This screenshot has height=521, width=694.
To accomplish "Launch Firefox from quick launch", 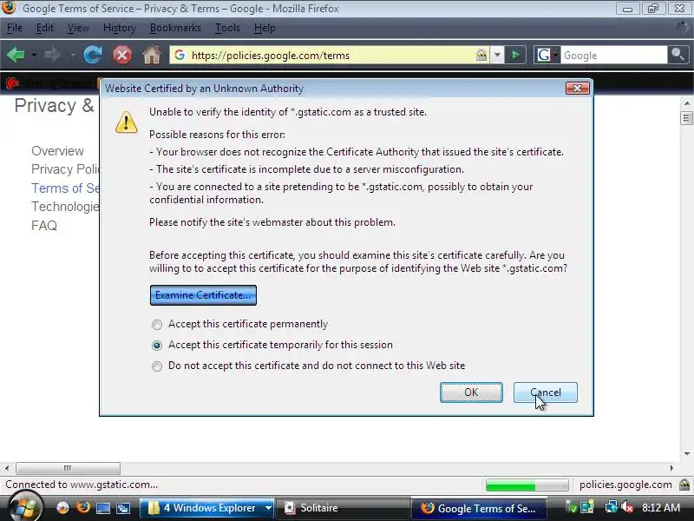I will point(82,507).
